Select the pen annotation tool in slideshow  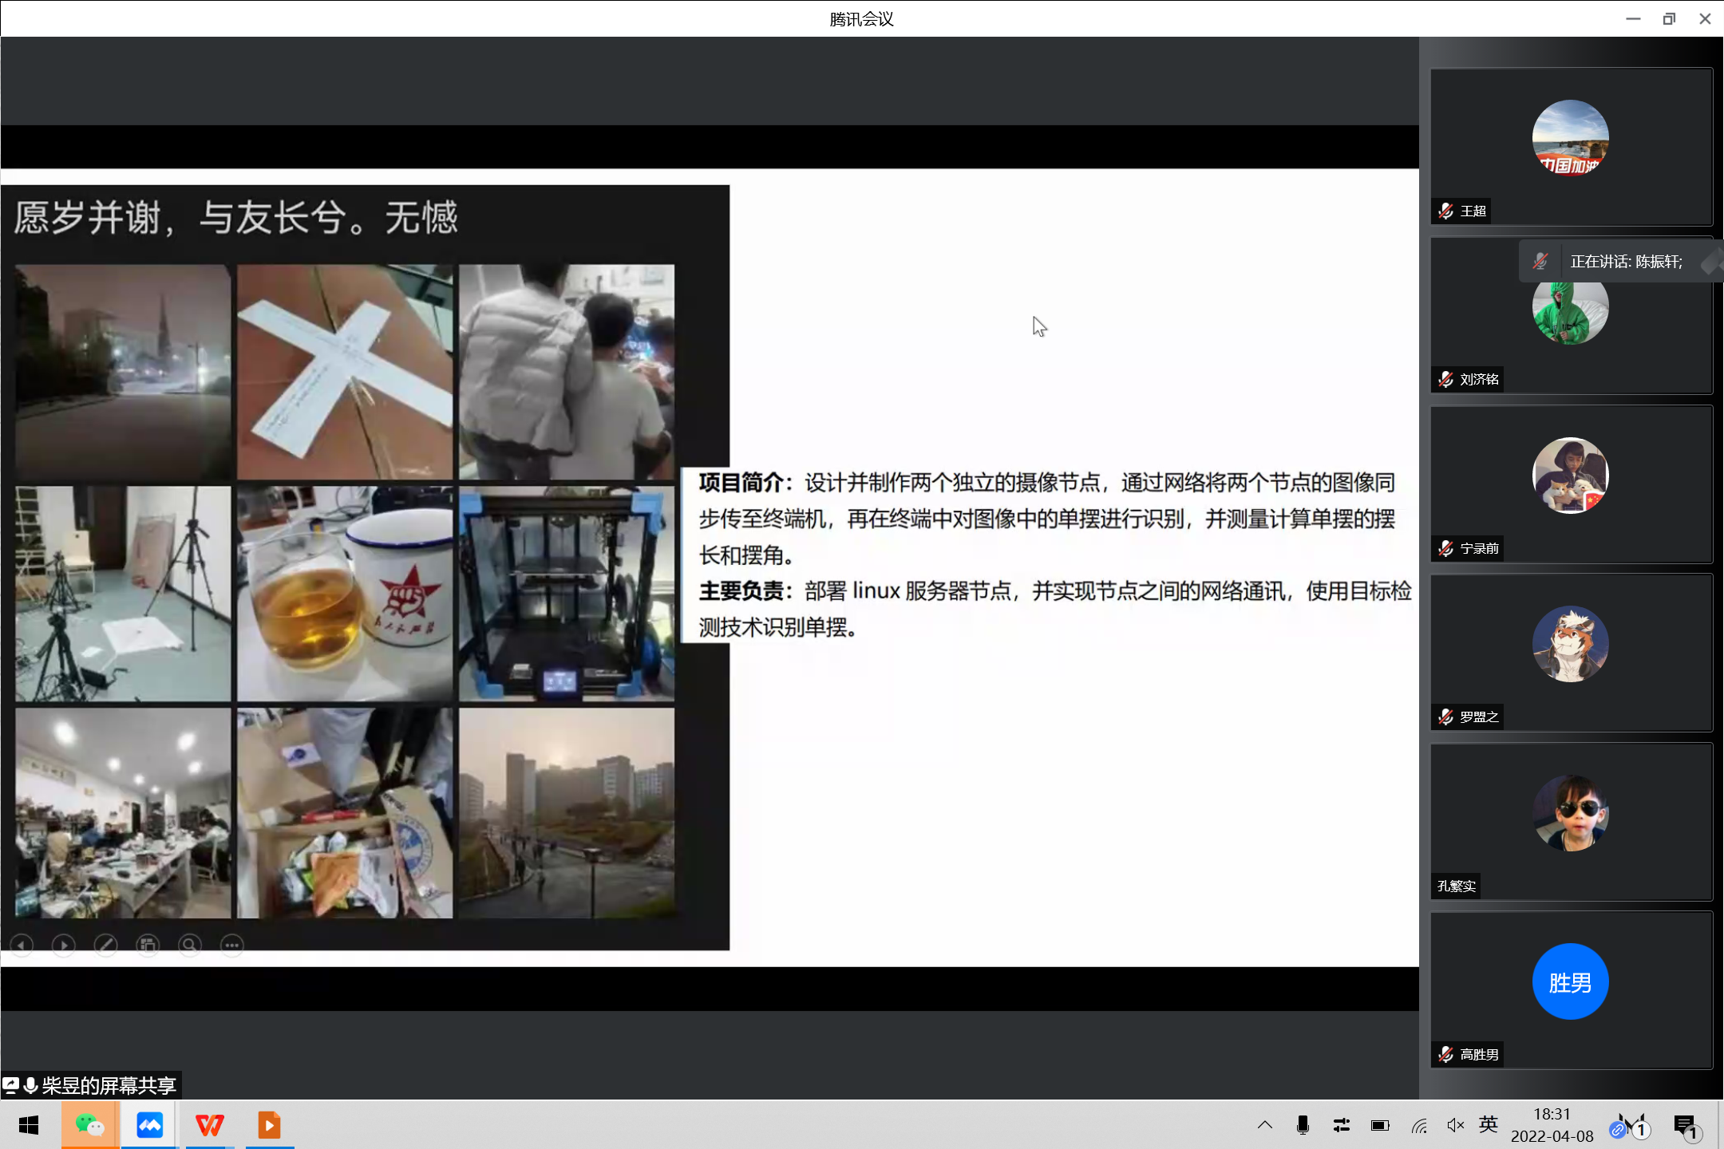click(105, 946)
